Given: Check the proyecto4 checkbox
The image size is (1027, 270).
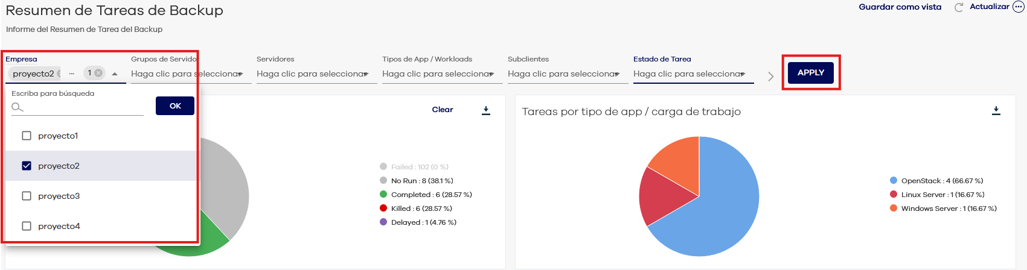Looking at the screenshot, I should 27,226.
